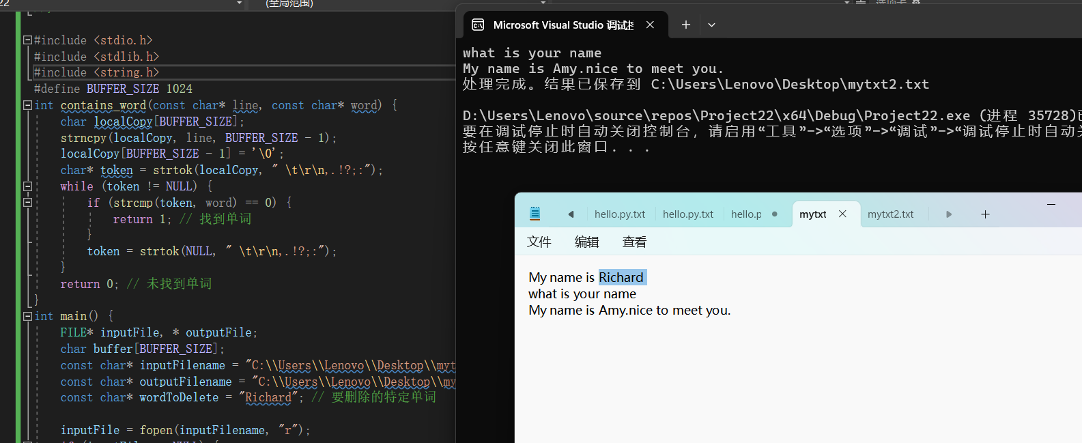Collapse the while loop code block
Image resolution: width=1082 pixels, height=443 pixels.
coord(28,186)
